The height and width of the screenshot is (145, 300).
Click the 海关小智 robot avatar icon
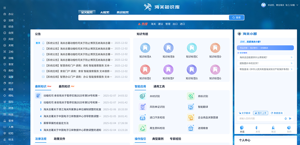pyautogui.click(x=239, y=34)
